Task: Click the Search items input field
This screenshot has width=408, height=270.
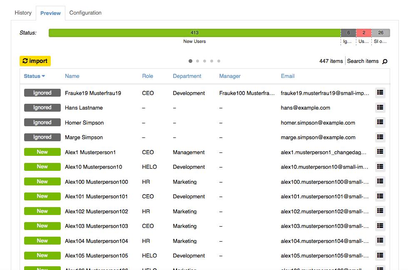Action: click(363, 61)
